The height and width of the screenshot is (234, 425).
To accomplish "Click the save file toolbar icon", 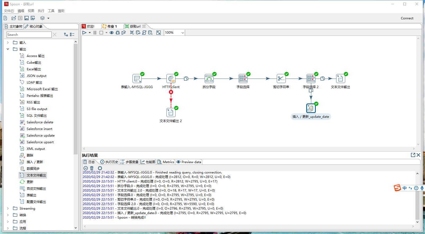I will tap(27, 18).
